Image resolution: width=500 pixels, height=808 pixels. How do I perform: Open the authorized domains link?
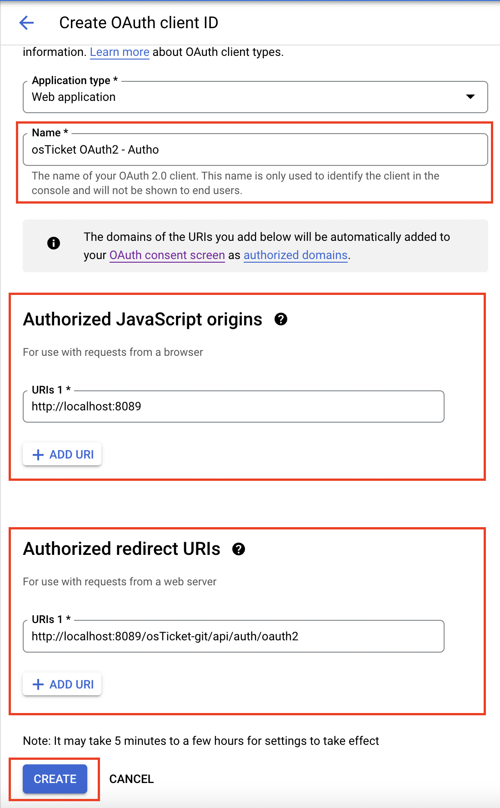[x=295, y=255]
